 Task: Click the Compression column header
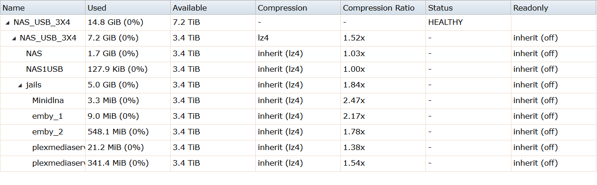[x=282, y=8]
